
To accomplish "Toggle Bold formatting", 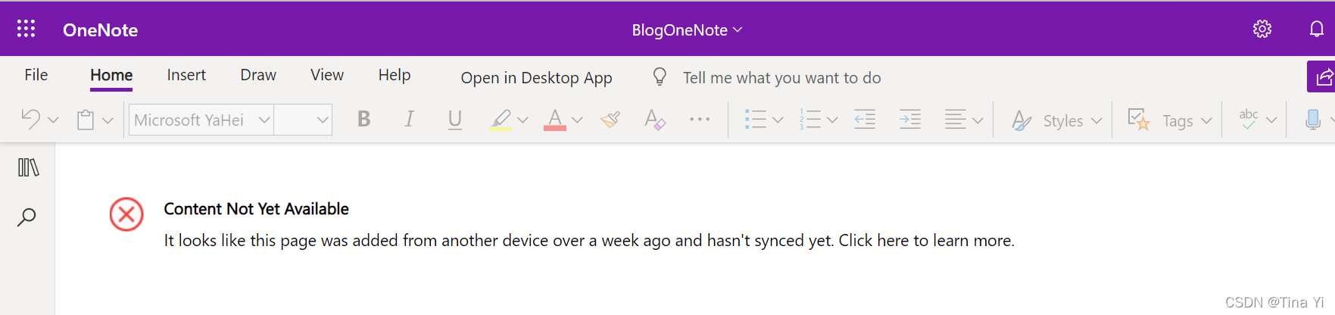I will point(364,120).
